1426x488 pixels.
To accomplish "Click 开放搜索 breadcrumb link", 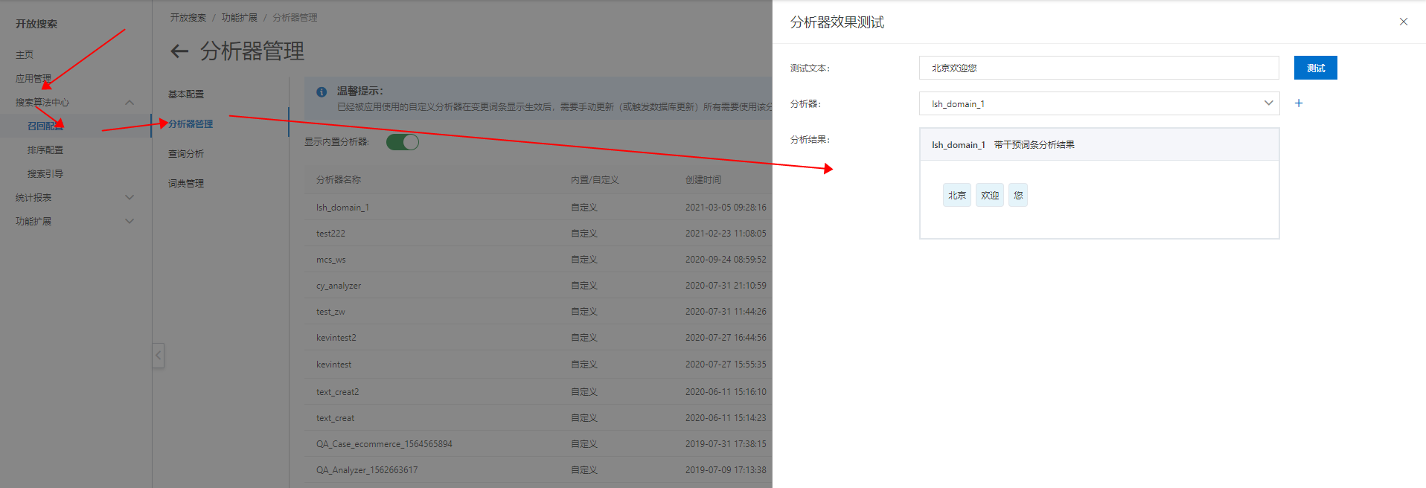I will [x=188, y=18].
